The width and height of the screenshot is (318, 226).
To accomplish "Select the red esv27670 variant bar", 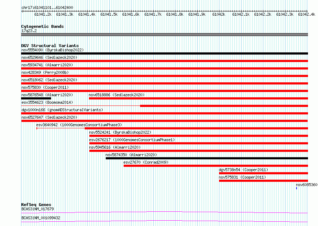I will [x=216, y=166].
